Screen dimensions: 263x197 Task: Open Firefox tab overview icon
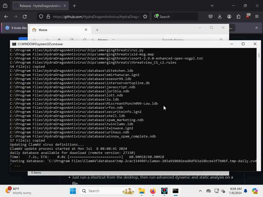coord(5,6)
